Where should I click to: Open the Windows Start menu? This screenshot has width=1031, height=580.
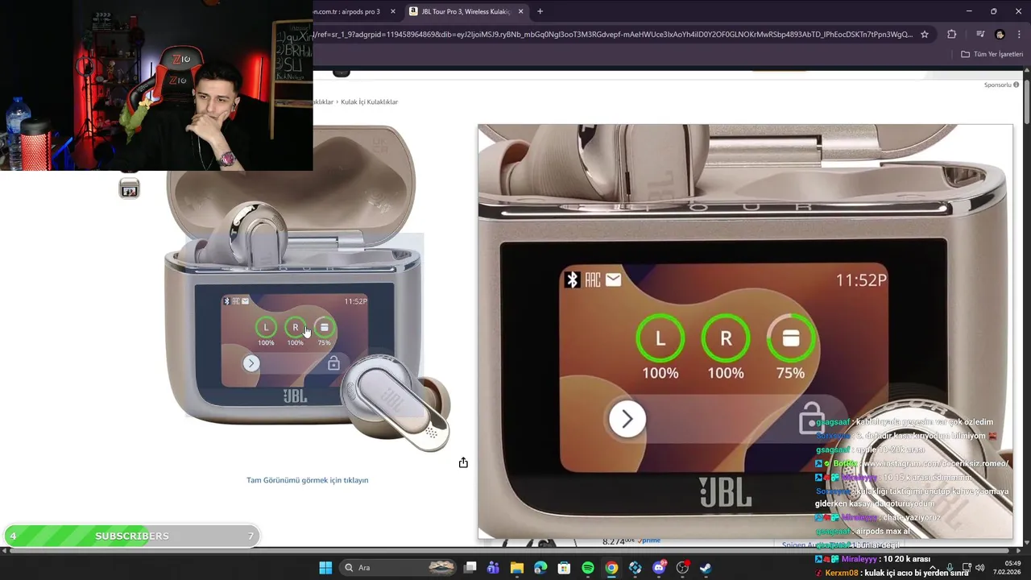pos(325,568)
